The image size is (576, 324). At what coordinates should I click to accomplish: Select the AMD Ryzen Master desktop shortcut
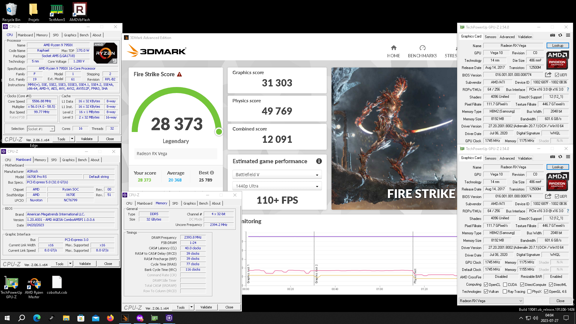(34, 287)
